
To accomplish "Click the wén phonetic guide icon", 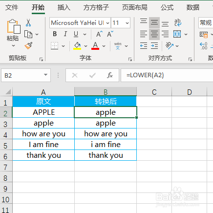I will [x=118, y=46].
